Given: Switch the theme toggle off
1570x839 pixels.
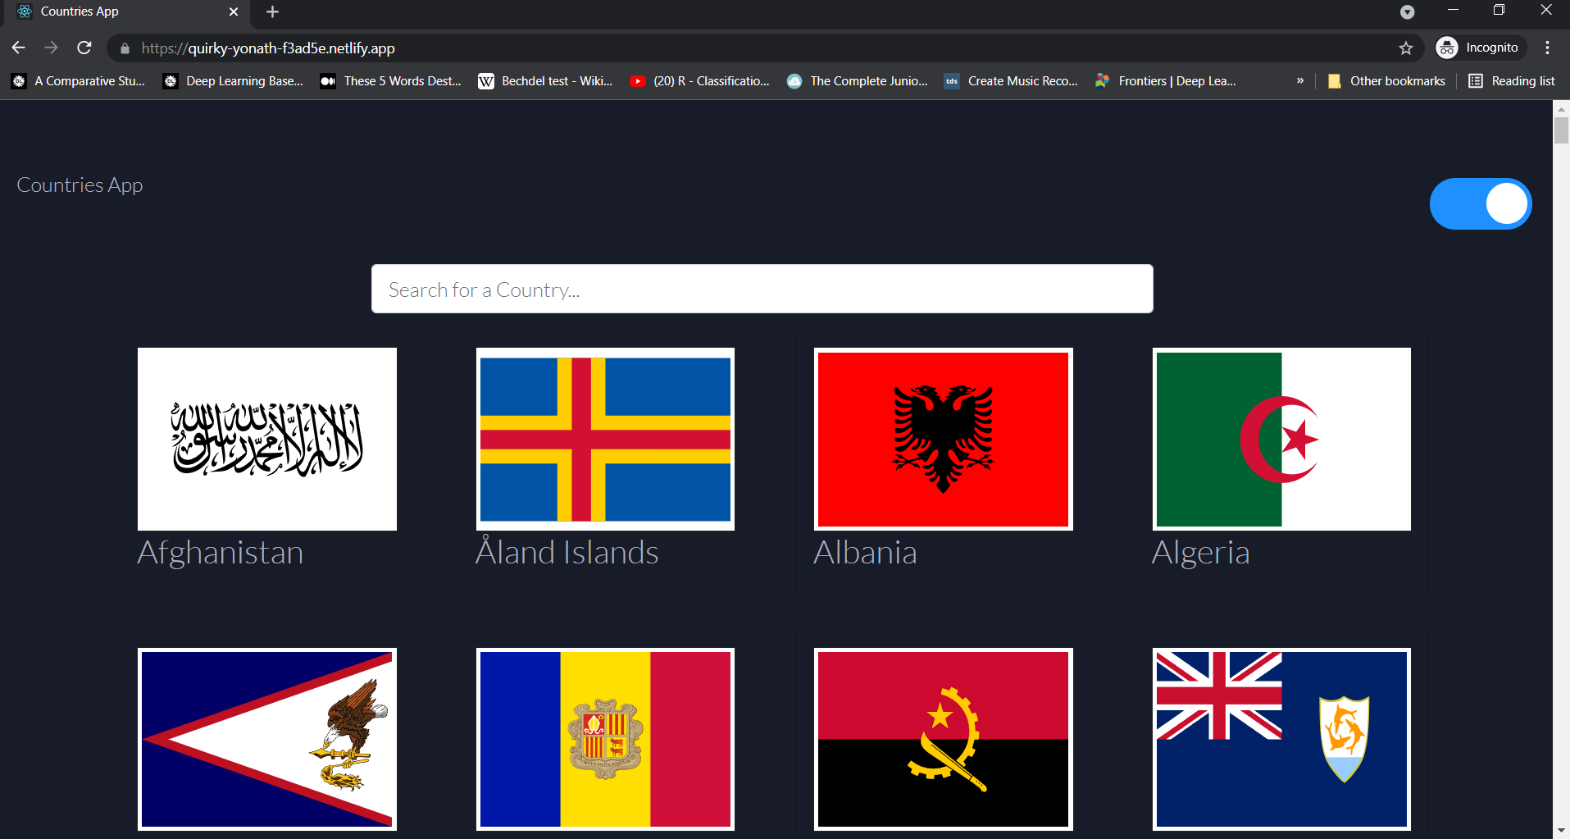Looking at the screenshot, I should pos(1480,203).
